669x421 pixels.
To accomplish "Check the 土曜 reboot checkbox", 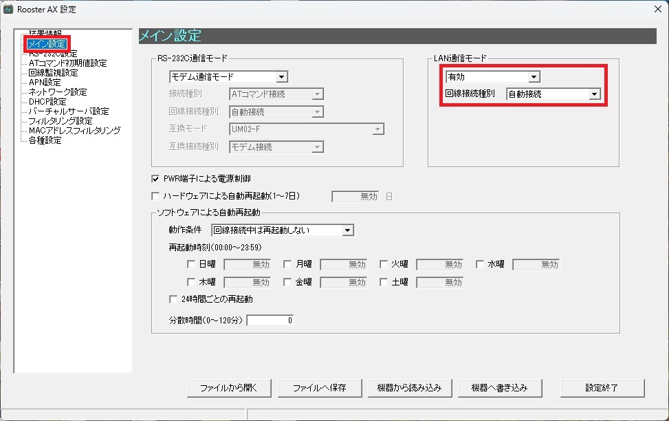I will pos(384,282).
